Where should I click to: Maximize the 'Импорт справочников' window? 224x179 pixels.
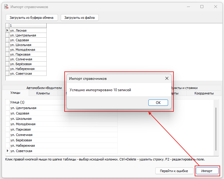tap(202, 7)
